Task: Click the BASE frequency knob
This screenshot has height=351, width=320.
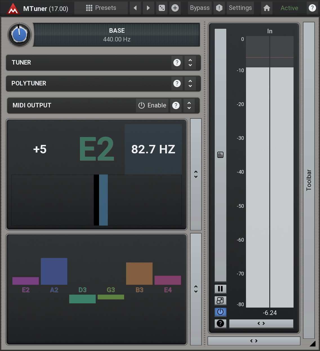Action: [19, 35]
